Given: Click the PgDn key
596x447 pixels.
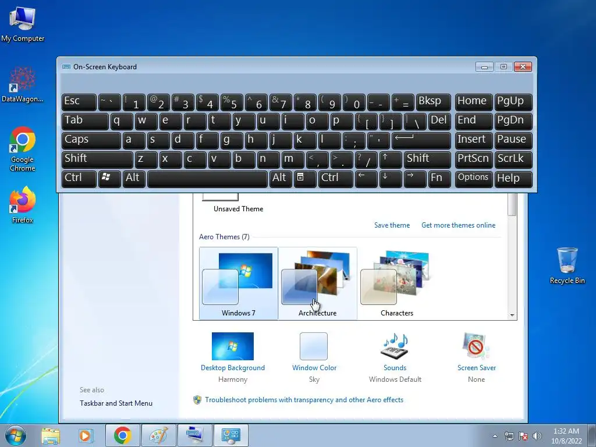Looking at the screenshot, I should pos(513,121).
